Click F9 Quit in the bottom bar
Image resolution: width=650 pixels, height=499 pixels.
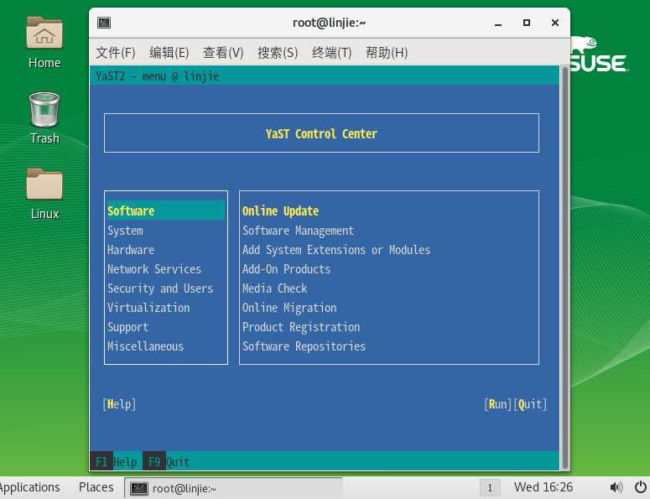click(x=166, y=461)
